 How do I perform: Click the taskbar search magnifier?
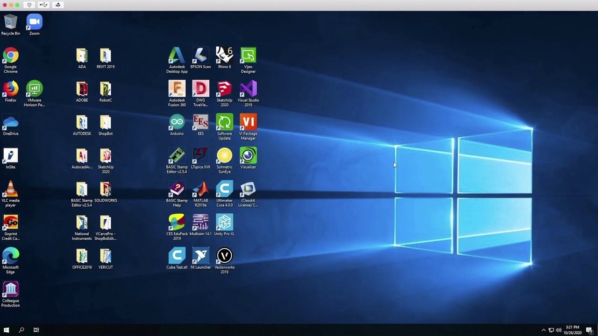coord(21,330)
